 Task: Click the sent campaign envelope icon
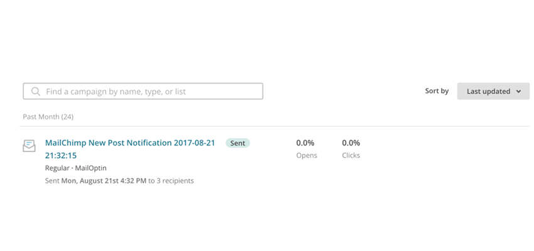click(x=29, y=146)
